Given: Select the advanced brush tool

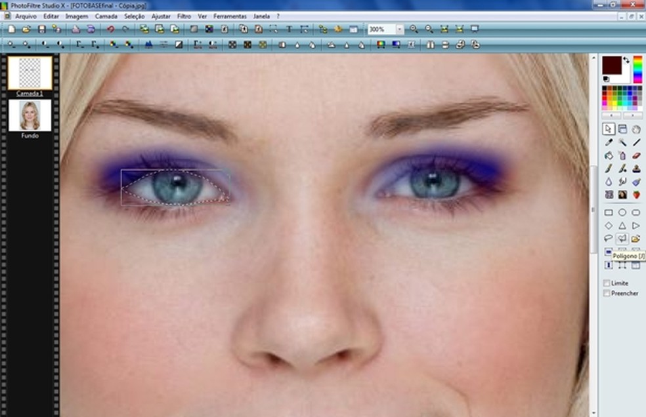Looking at the screenshot, I should [622, 169].
